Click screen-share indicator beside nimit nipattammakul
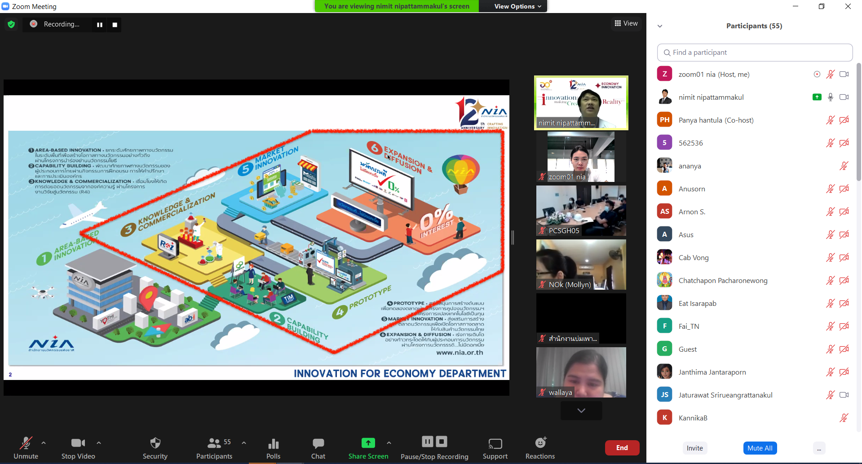The image size is (862, 464). pos(817,97)
